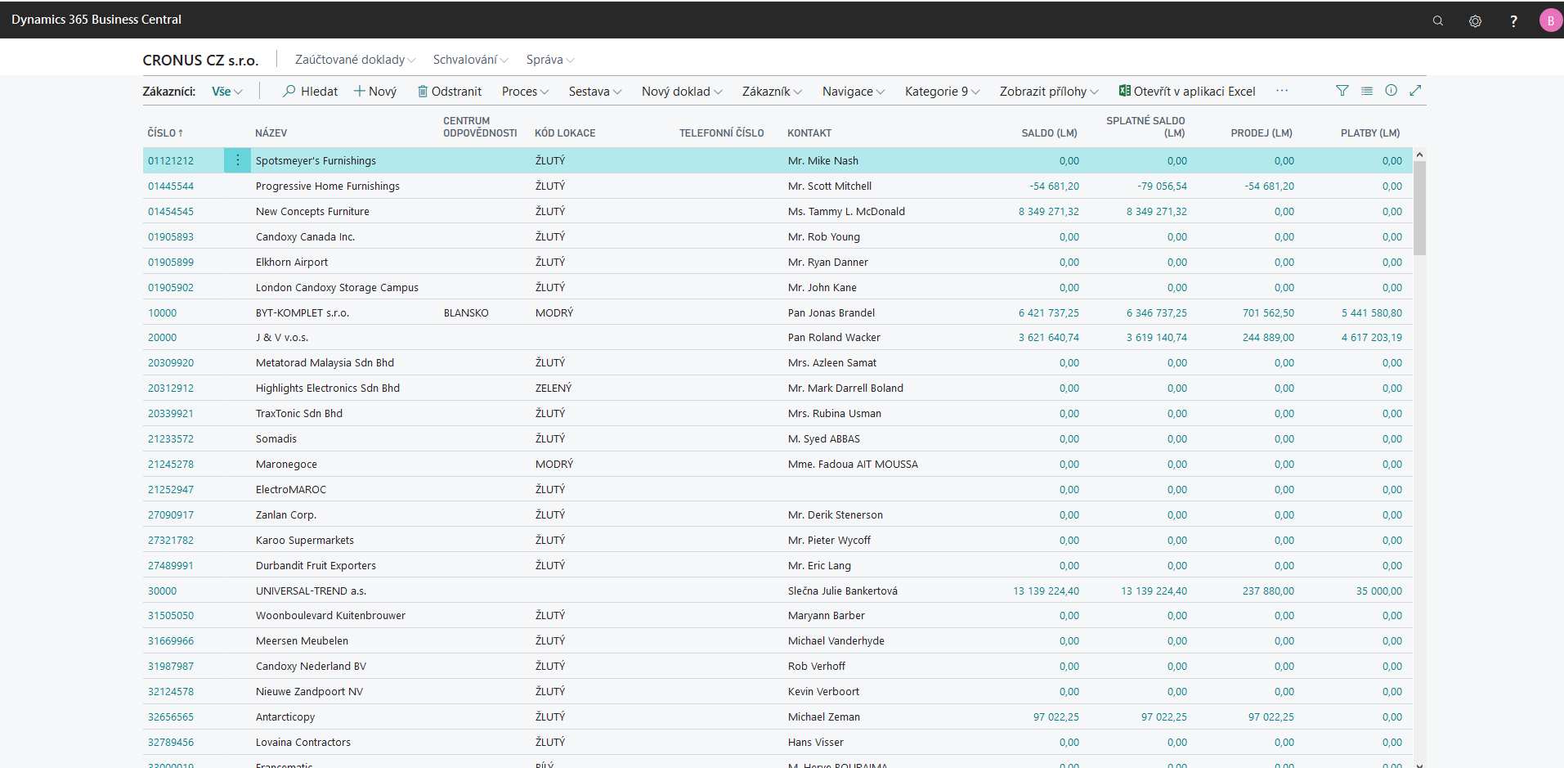The image size is (1564, 768).
Task: Open the user avatar B menu
Action: point(1550,20)
